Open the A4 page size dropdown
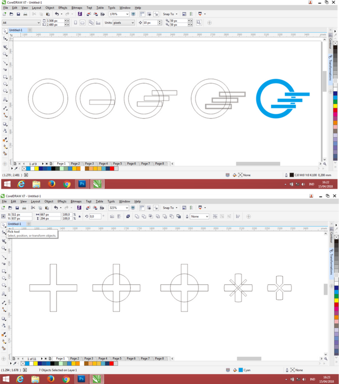 click(x=39, y=23)
